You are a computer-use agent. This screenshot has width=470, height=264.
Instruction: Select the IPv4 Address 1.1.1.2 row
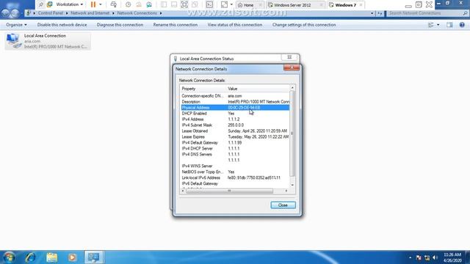(235, 119)
